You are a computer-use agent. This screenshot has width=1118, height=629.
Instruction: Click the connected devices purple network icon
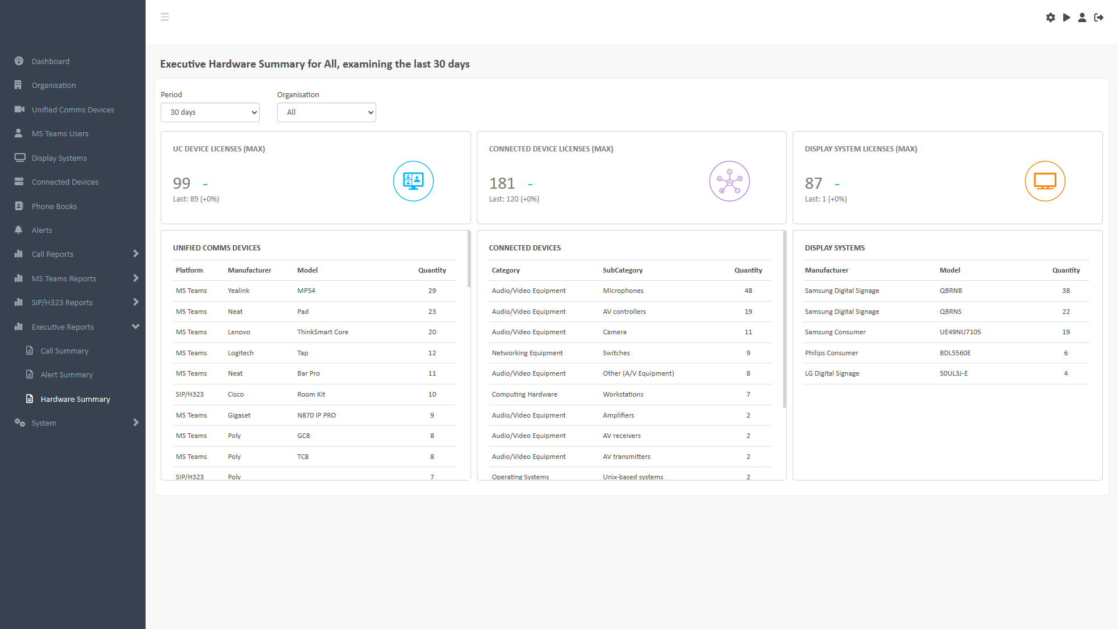(x=729, y=181)
